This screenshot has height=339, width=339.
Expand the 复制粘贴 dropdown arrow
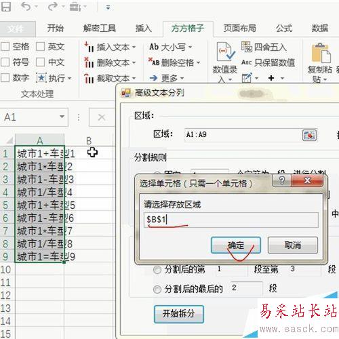pos(325,80)
